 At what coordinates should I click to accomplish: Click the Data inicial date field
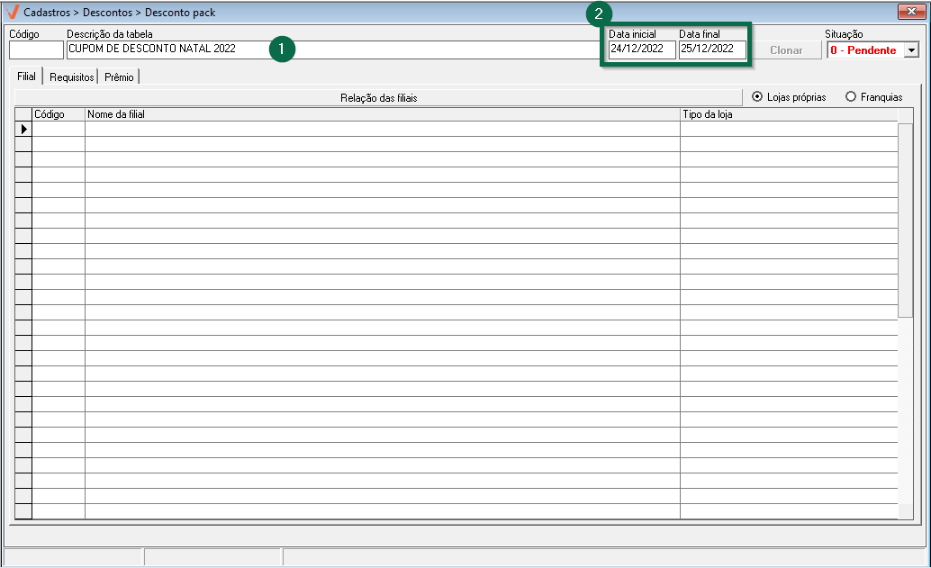pyautogui.click(x=642, y=50)
